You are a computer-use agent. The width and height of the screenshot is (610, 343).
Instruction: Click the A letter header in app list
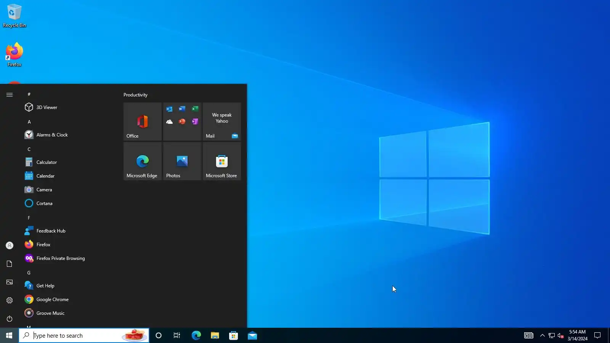click(29, 122)
